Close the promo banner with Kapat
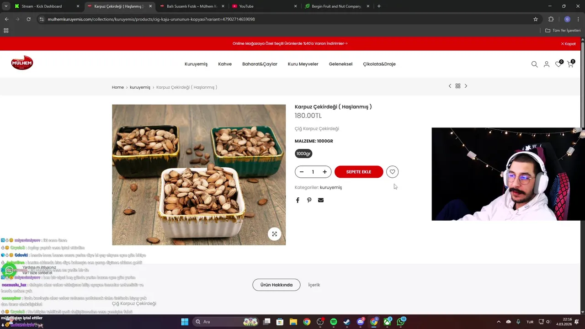This screenshot has height=329, width=585. 569,44
